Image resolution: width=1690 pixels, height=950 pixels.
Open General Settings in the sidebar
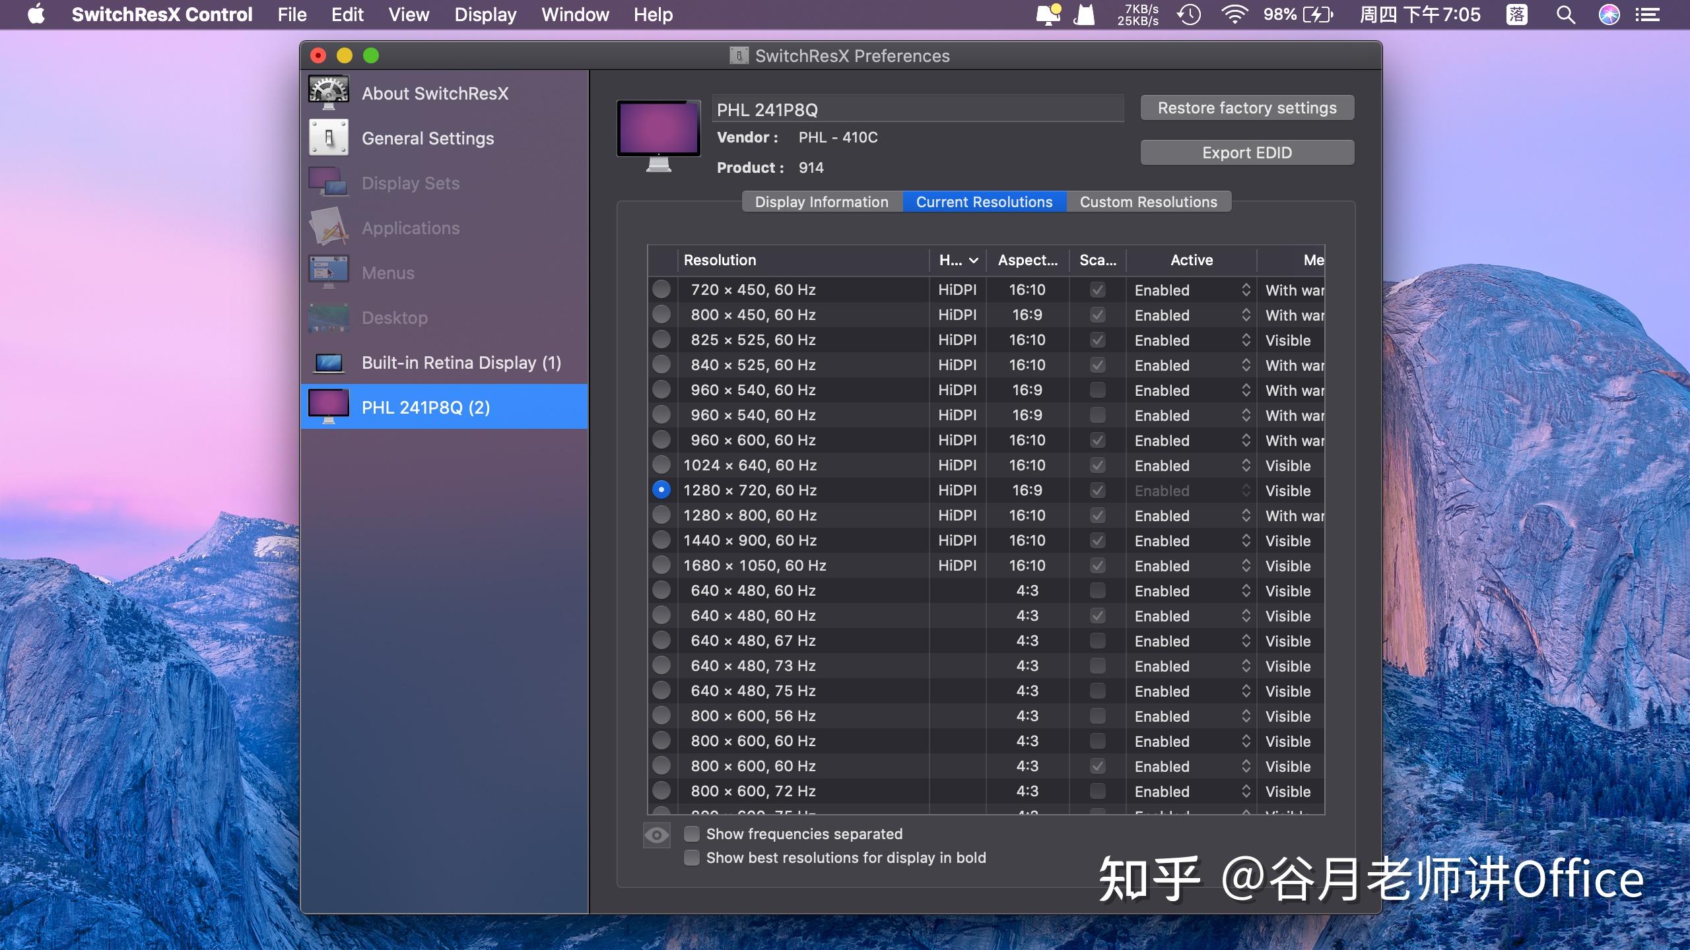click(426, 138)
